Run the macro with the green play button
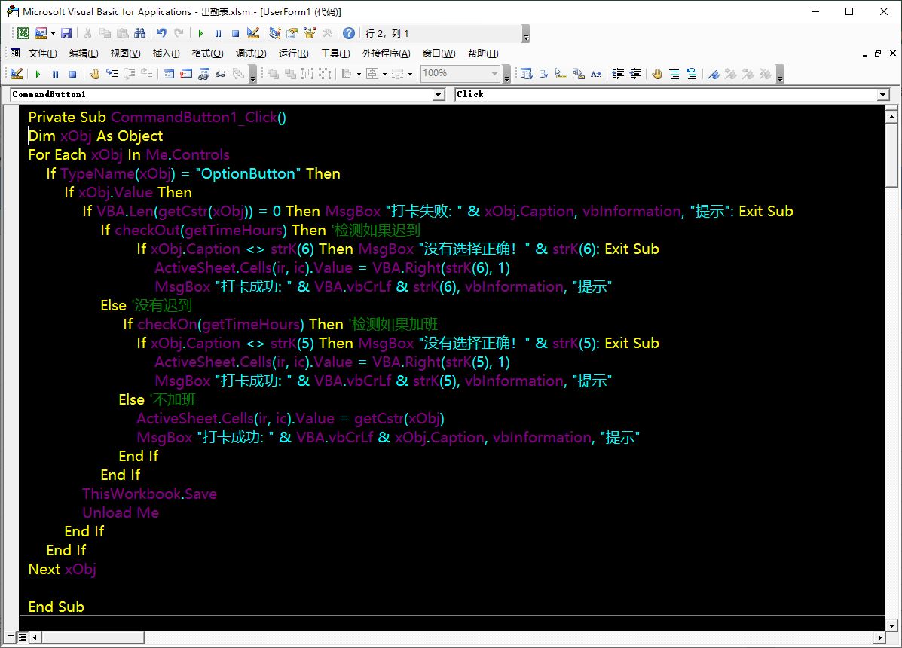Viewport: 902px width, 648px height. point(200,33)
